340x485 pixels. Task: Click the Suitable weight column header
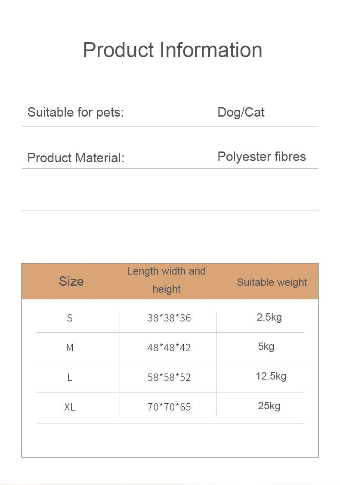(x=272, y=282)
